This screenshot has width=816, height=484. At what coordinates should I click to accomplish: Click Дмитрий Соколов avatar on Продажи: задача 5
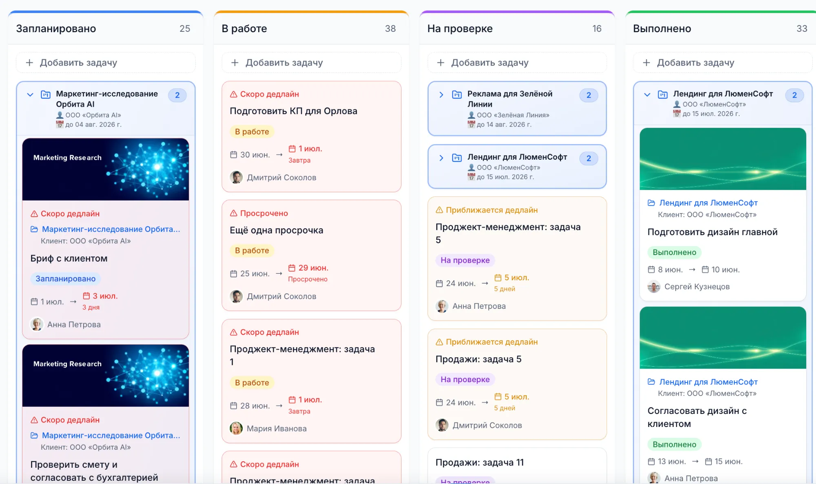click(x=442, y=425)
